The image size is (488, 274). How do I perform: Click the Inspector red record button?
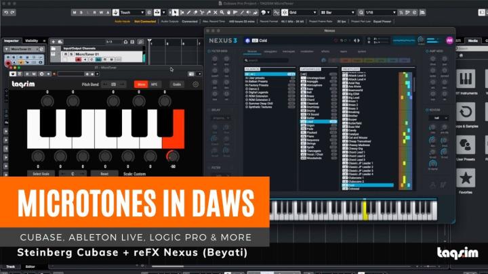[8, 64]
